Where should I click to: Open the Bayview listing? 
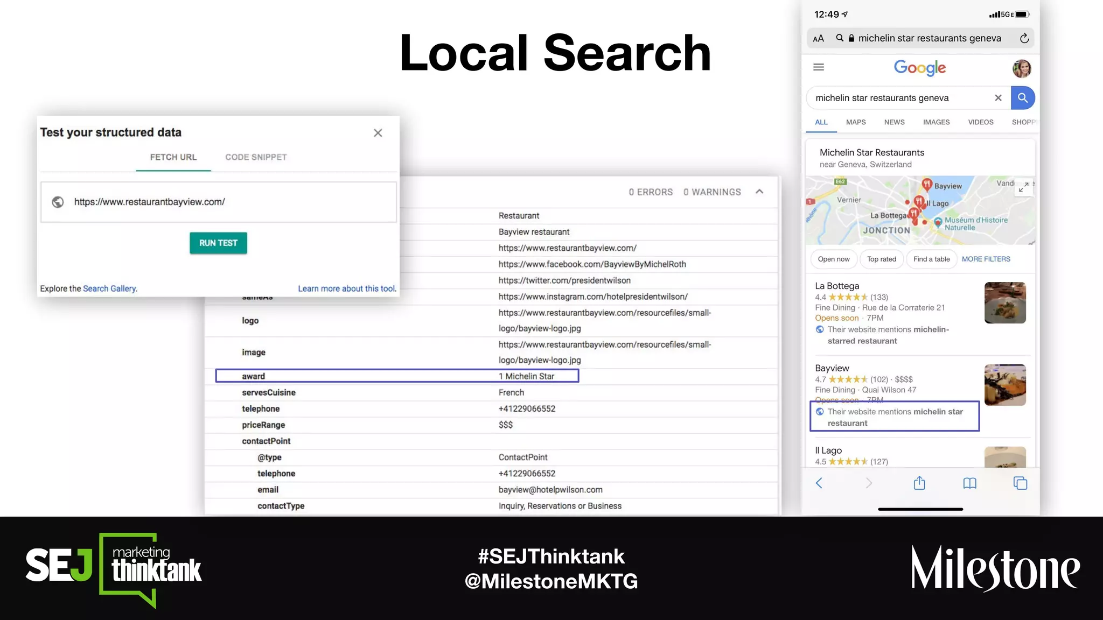click(x=832, y=368)
